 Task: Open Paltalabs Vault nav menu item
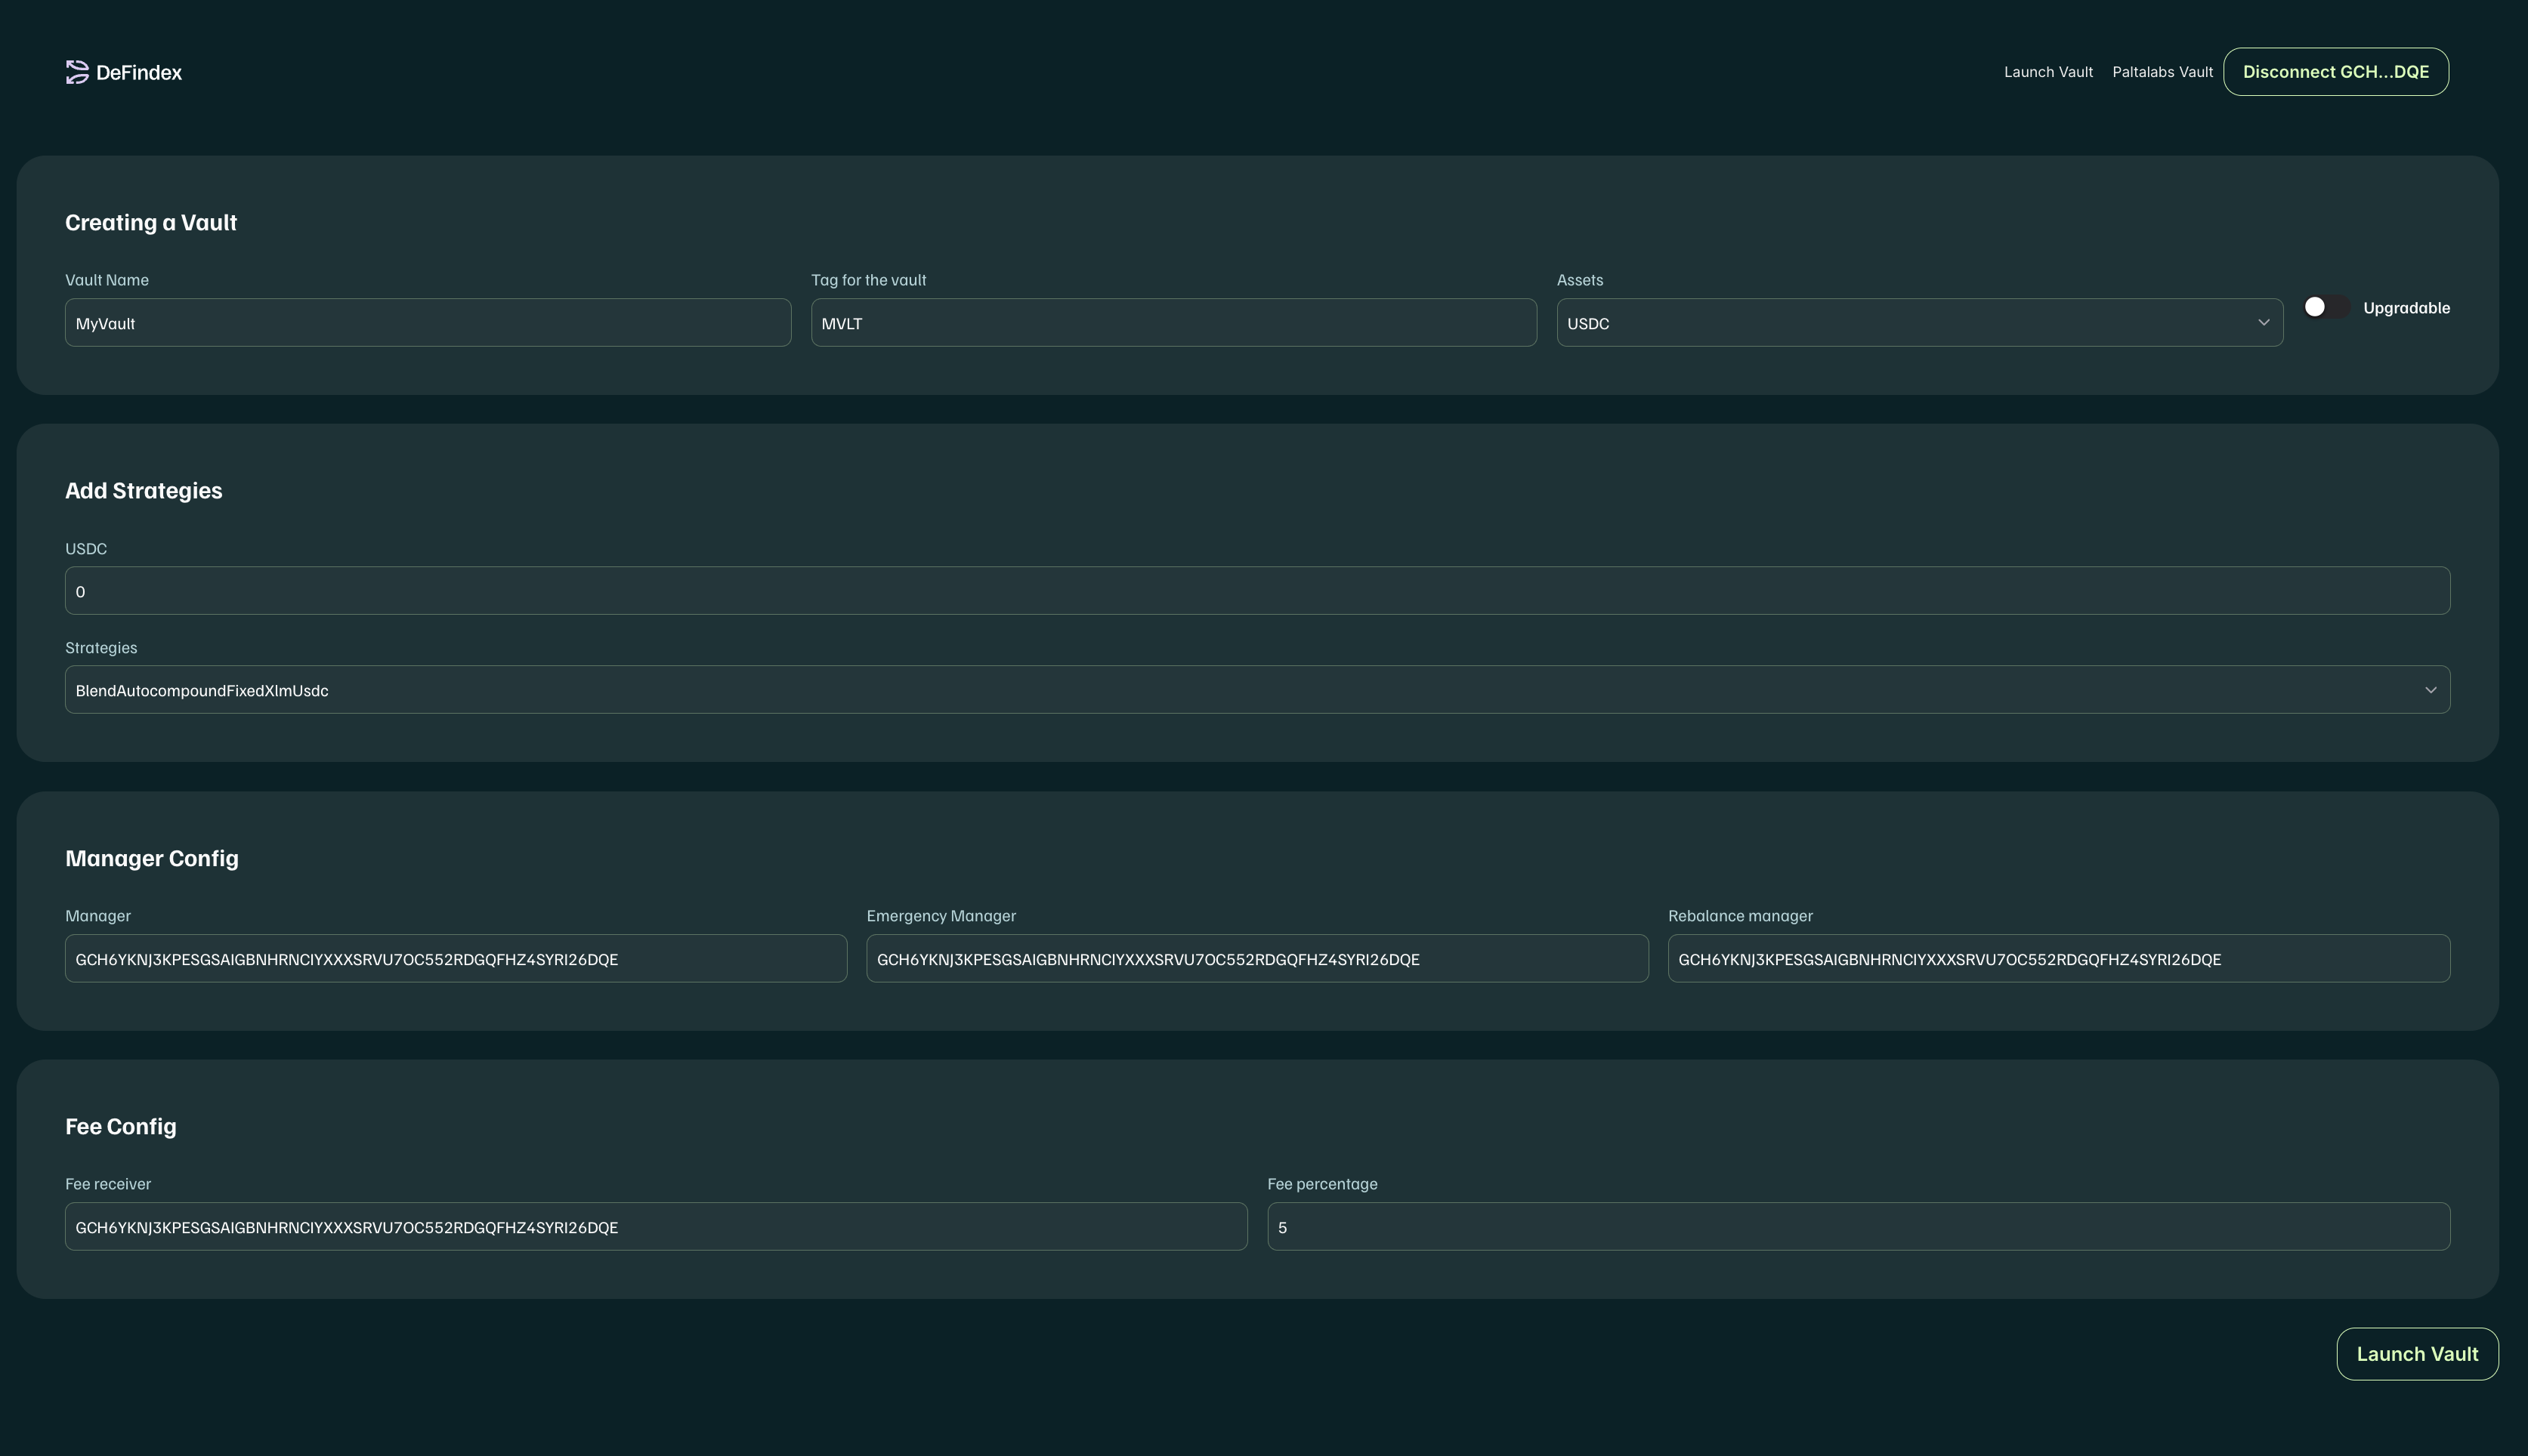(2162, 72)
